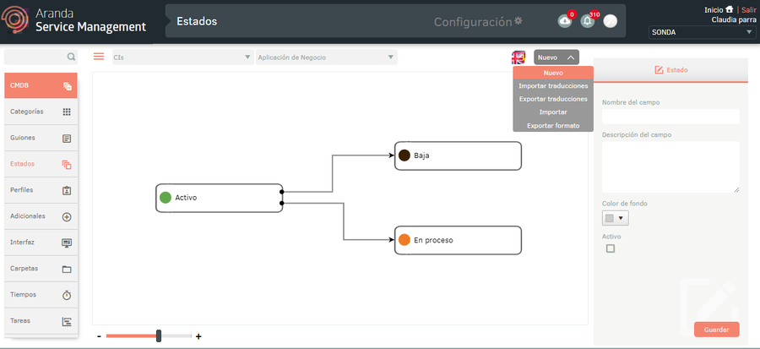Click the search magnifier icon
760x349 pixels.
71,57
